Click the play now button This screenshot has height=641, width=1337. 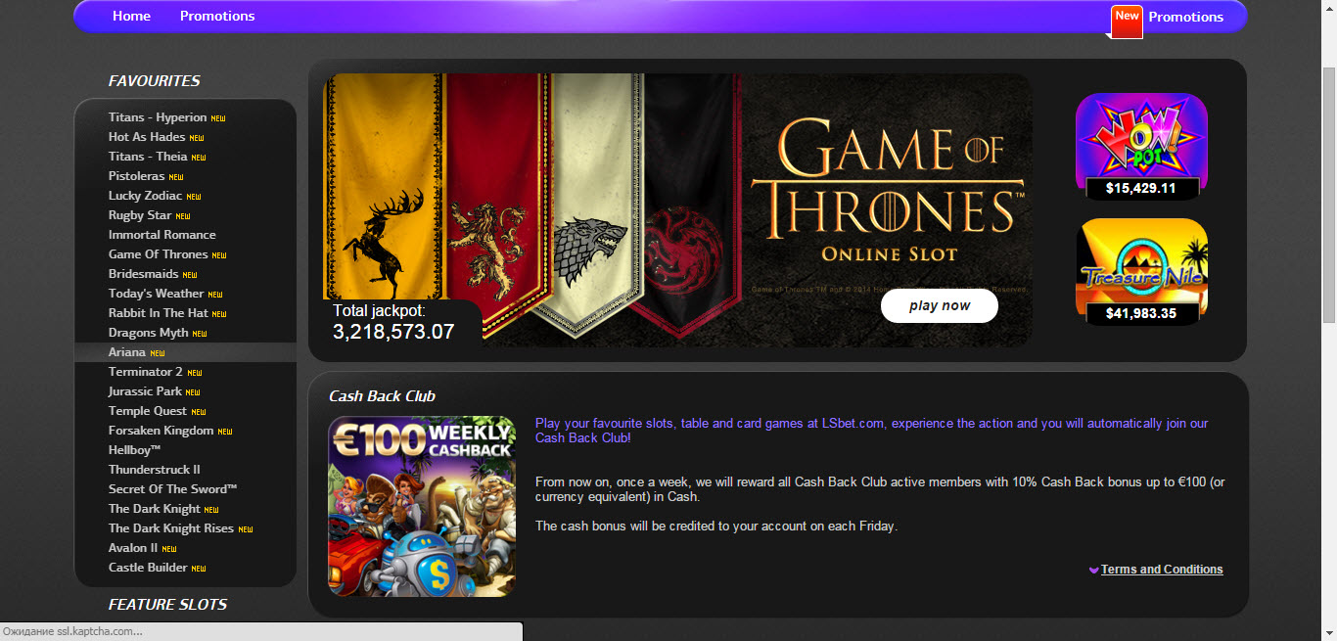940,305
